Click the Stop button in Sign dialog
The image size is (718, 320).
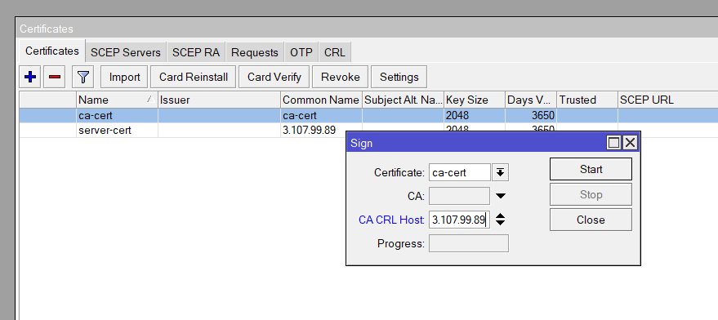coord(591,194)
